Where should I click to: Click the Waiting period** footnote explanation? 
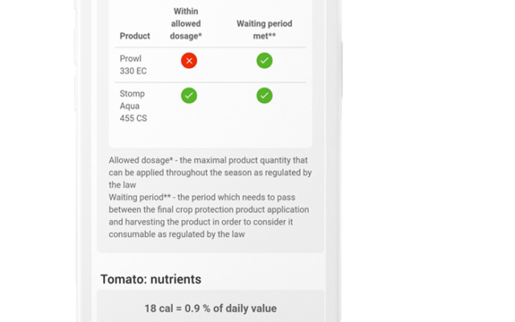point(209,216)
